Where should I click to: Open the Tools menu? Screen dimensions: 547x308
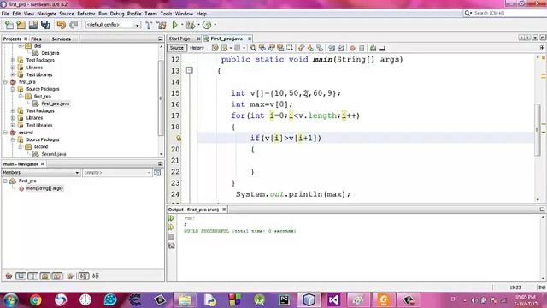[166, 14]
